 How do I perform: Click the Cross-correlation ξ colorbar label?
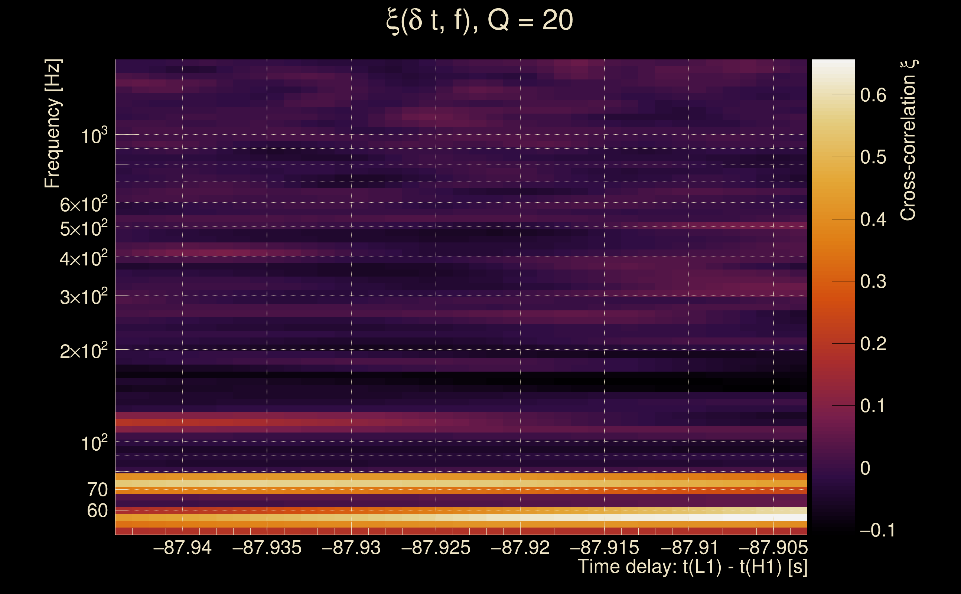909,140
